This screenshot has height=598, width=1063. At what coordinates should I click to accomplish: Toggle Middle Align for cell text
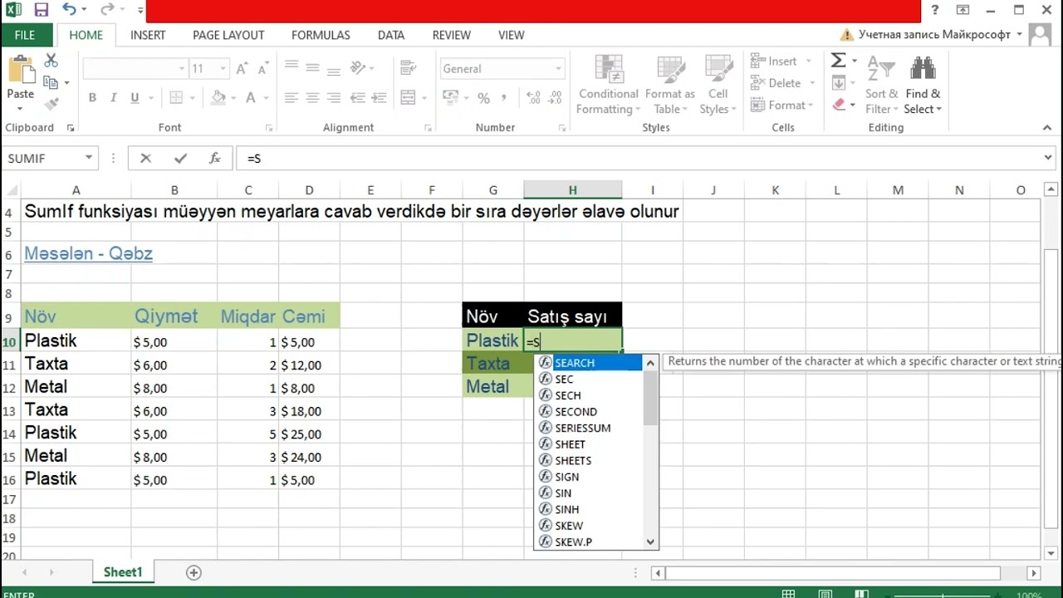pos(312,68)
